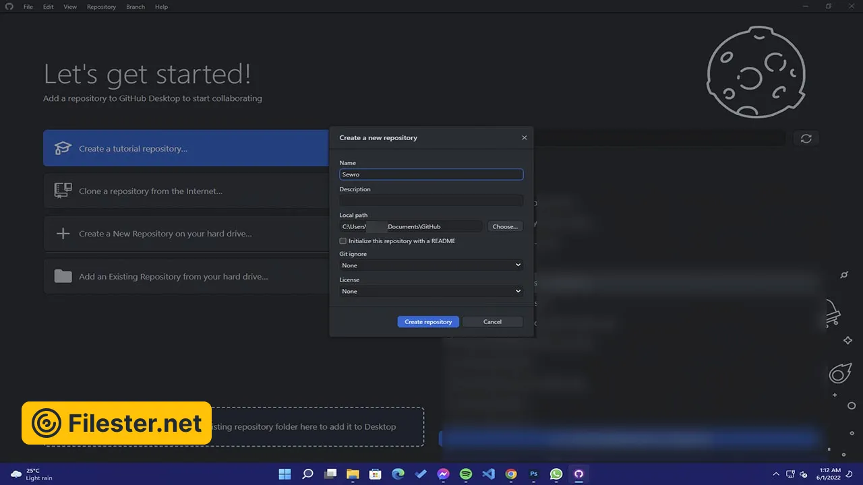The height and width of the screenshot is (485, 863).
Task: Open the Repository menu
Action: (x=101, y=7)
